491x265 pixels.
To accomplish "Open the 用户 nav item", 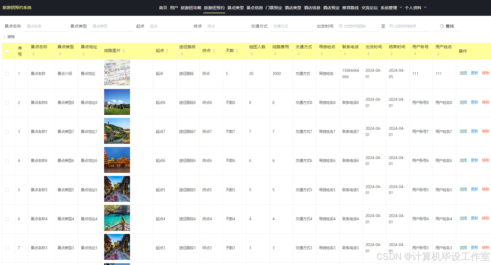I will click(x=174, y=8).
